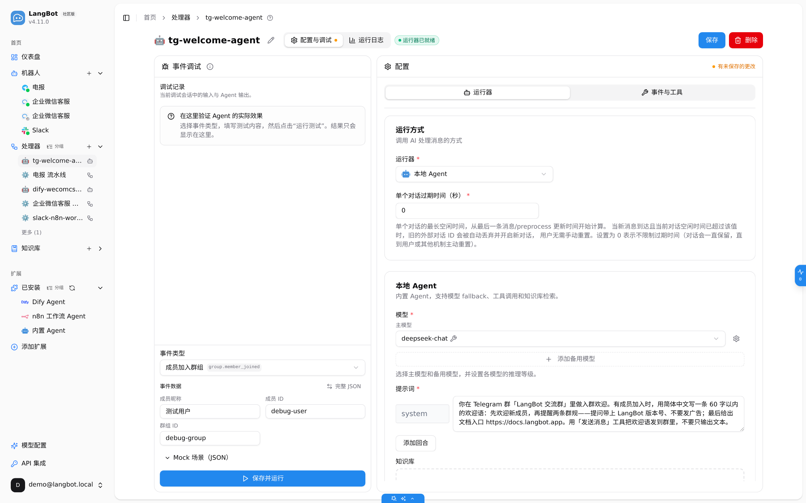Viewport: 806px width, 503px height.
Task: Select the 运行器 config tab
Action: (478, 92)
